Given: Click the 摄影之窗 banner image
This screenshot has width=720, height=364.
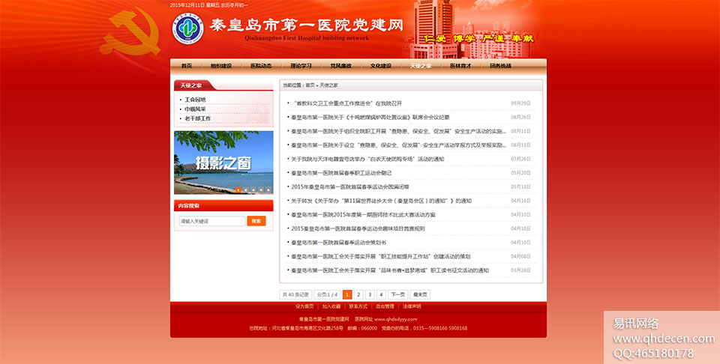Looking at the screenshot, I should point(223,163).
